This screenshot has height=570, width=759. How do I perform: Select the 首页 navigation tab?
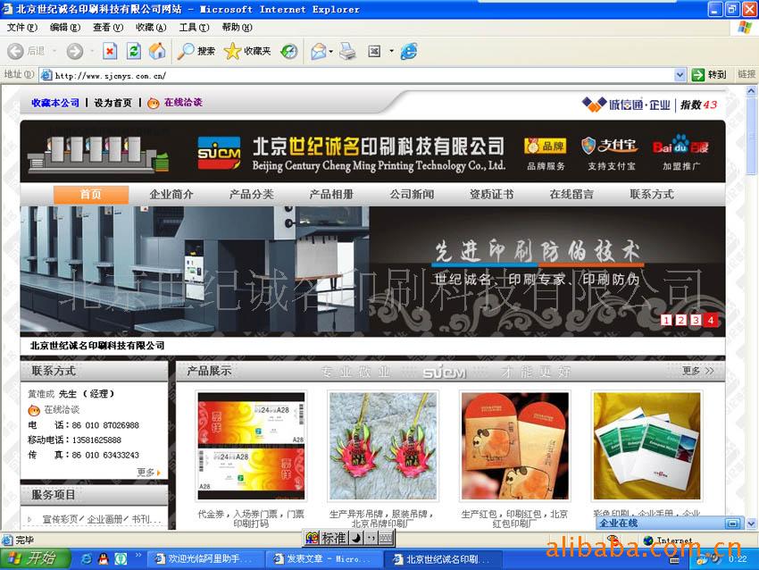(x=90, y=195)
